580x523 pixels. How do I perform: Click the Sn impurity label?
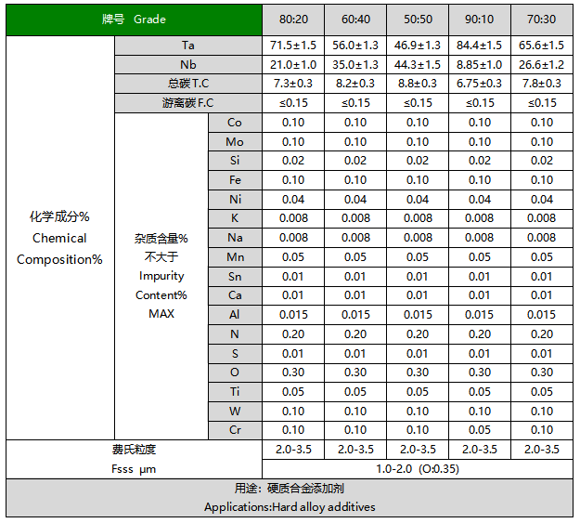235,276
